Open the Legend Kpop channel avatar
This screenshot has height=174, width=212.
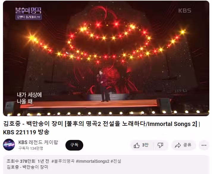(9, 145)
